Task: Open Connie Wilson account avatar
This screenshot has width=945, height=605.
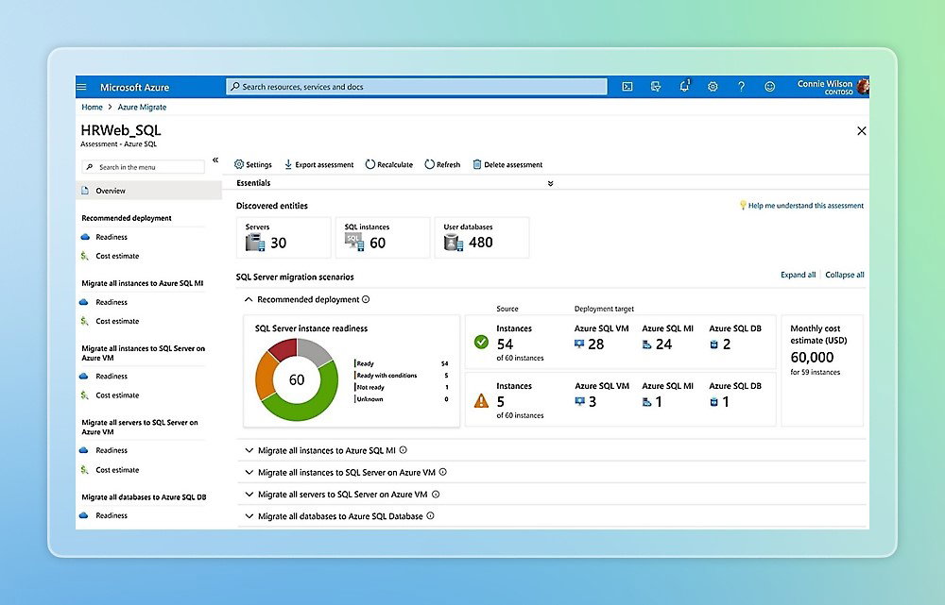Action: (x=863, y=87)
